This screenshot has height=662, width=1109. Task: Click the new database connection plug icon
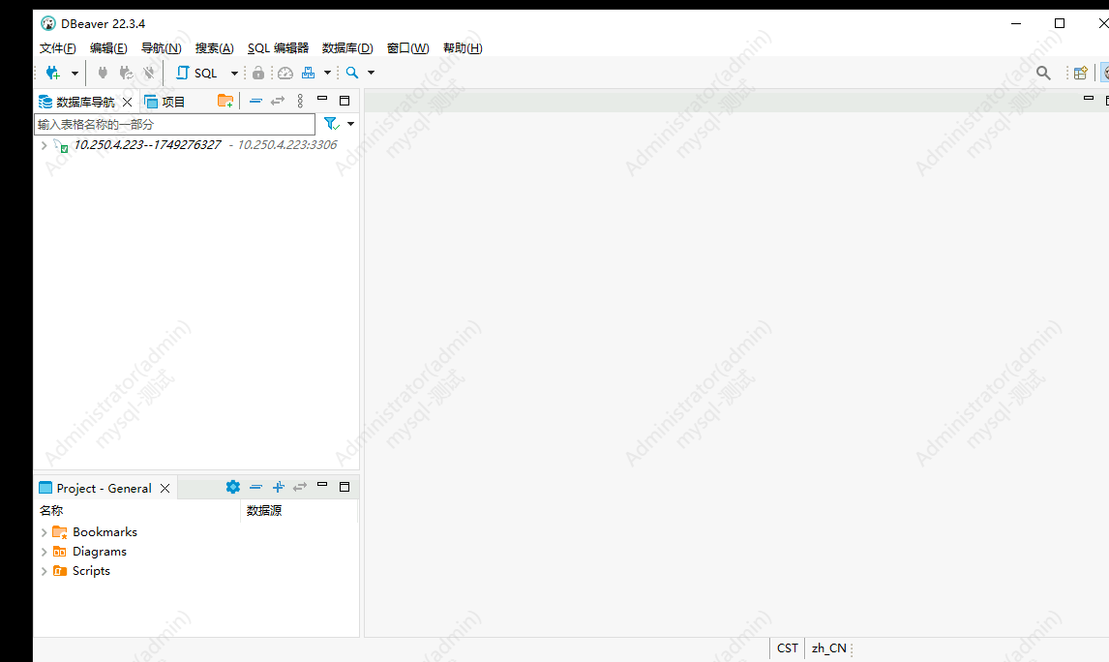click(53, 73)
